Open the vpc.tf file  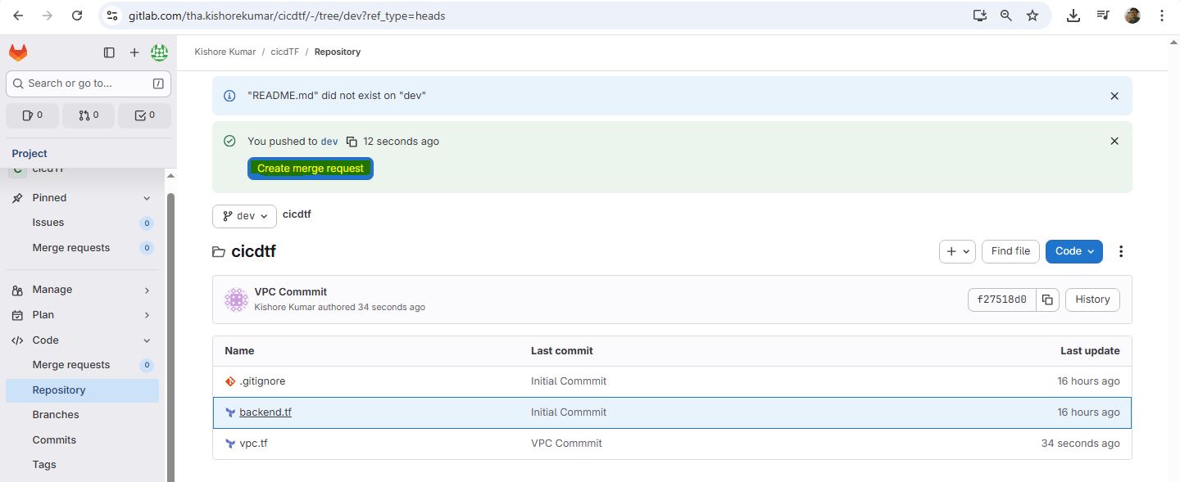[253, 444]
